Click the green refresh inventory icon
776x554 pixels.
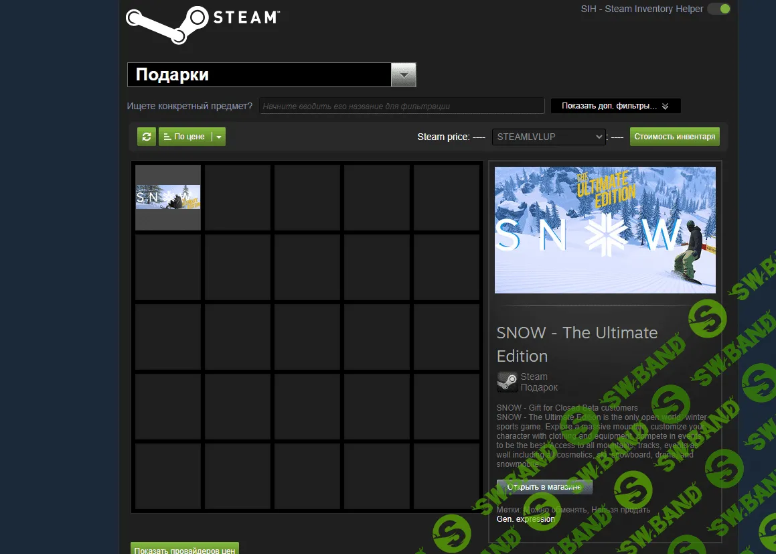pyautogui.click(x=146, y=136)
